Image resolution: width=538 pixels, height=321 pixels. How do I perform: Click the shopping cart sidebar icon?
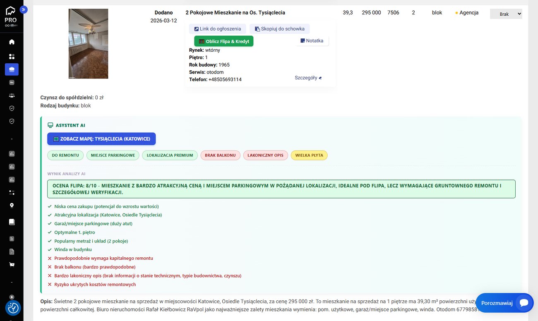point(12,264)
